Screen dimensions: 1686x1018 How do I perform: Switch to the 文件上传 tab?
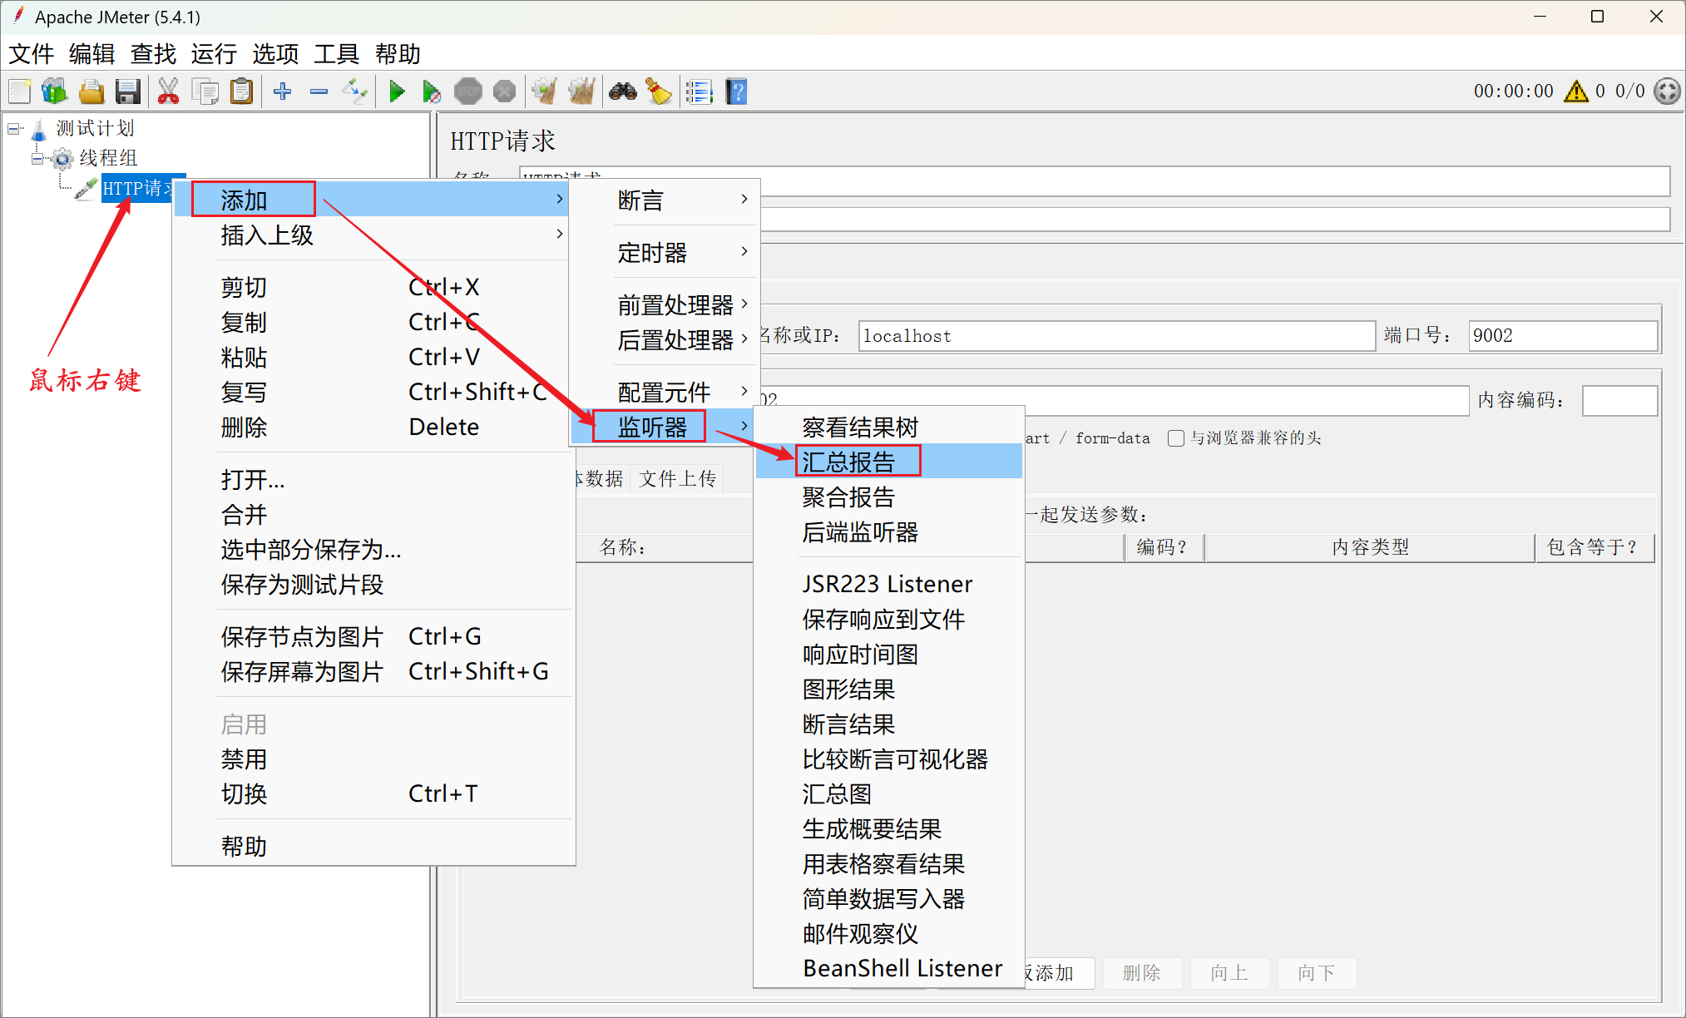[677, 478]
